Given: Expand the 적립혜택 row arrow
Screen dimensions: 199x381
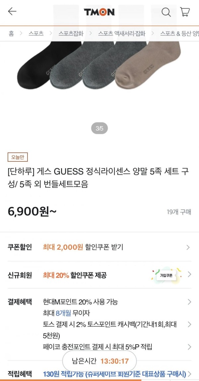Looking at the screenshot, I should (x=189, y=374).
